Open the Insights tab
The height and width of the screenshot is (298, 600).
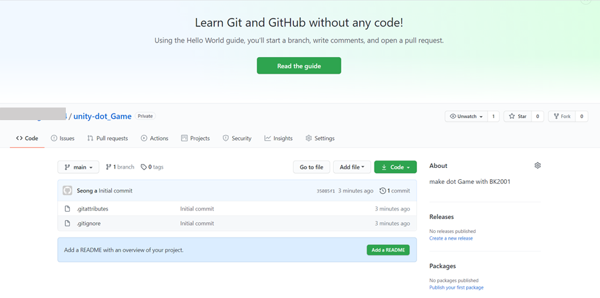click(x=279, y=138)
